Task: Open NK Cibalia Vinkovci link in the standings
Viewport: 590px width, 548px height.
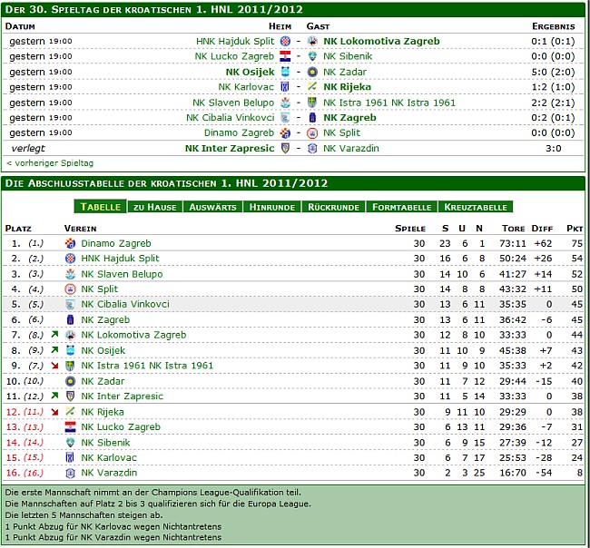Action: pos(125,304)
